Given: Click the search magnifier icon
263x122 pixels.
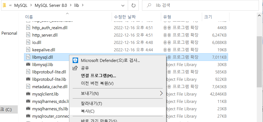Looking at the screenshot, I should [149, 5].
